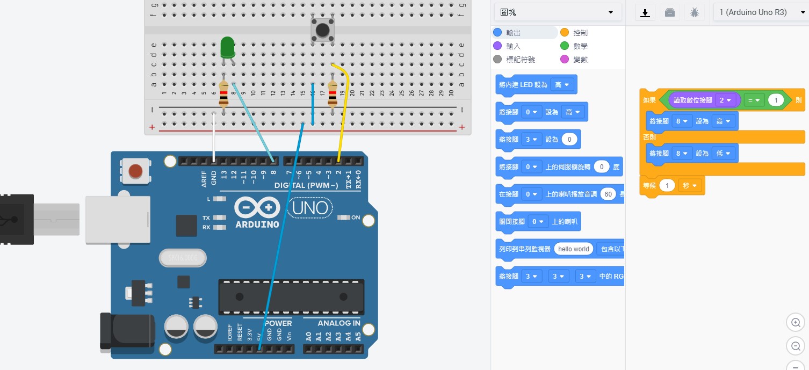
Task: Open the 1 (Arduino Uno R3) device dropdown
Action: [x=760, y=12]
